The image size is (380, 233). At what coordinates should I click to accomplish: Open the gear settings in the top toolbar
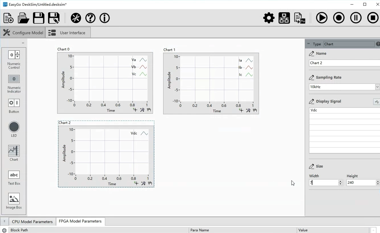pos(269,18)
